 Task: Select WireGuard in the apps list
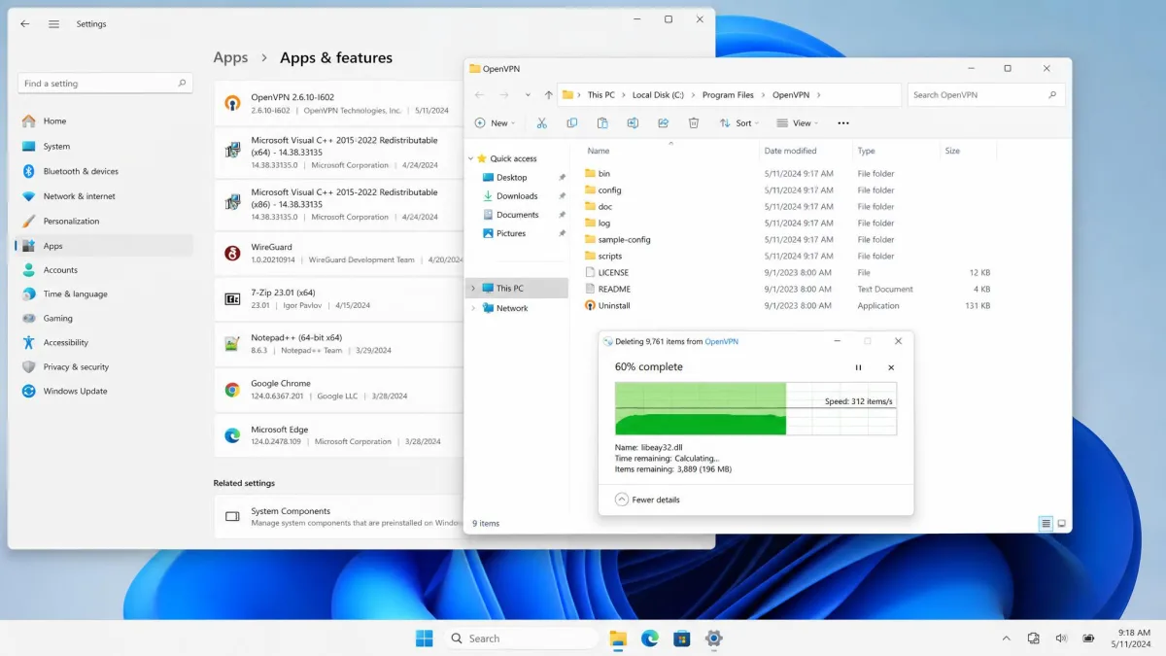coord(339,253)
